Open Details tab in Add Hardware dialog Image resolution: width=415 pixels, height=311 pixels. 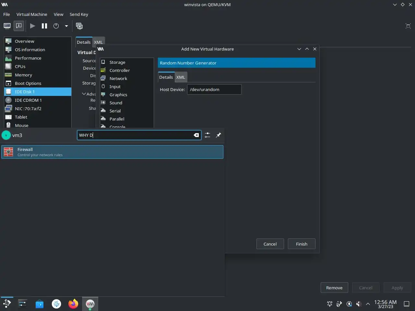[166, 77]
